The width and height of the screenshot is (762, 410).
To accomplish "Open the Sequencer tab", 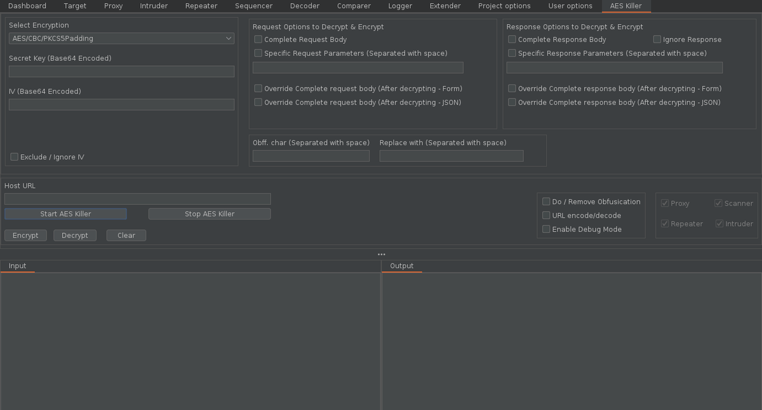I will pos(253,6).
